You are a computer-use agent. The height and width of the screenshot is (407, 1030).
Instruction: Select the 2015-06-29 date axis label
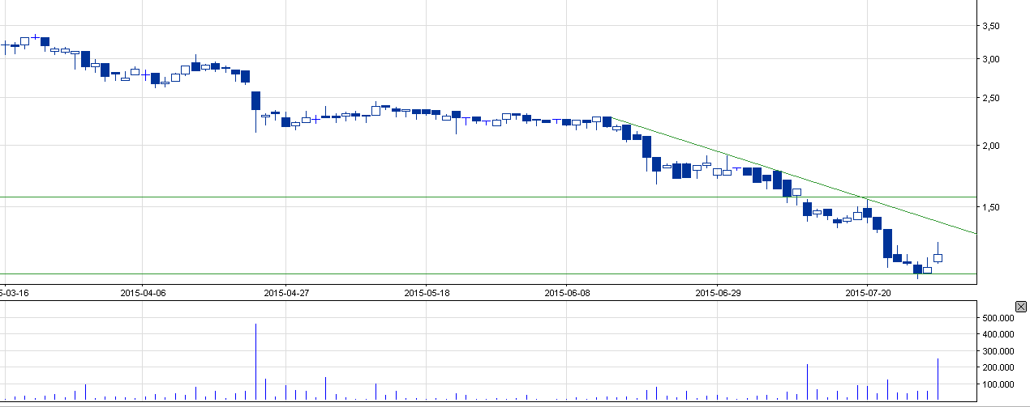pos(718,293)
